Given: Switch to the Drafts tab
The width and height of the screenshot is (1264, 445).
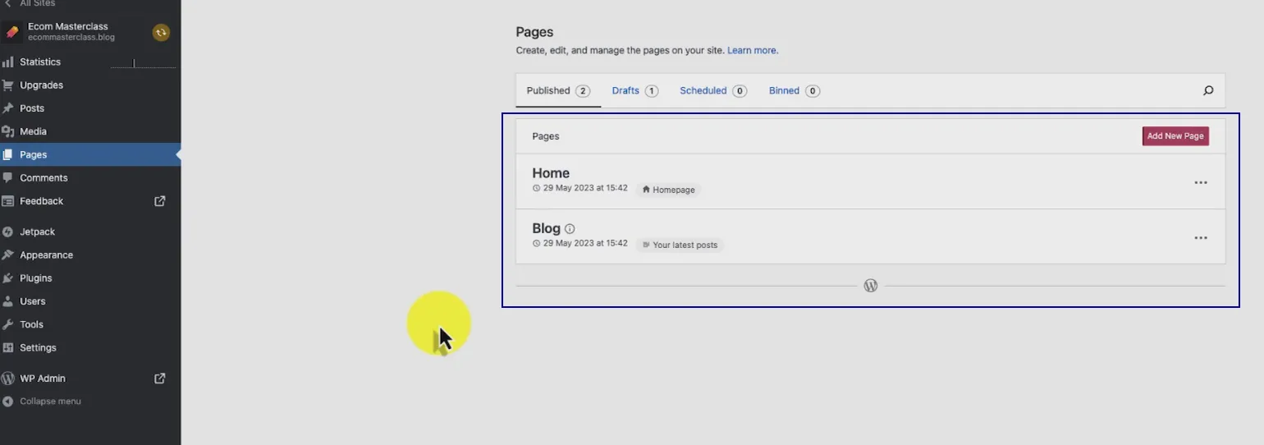Looking at the screenshot, I should pos(635,91).
